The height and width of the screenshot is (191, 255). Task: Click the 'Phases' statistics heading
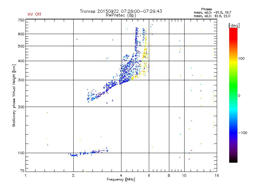click(206, 9)
